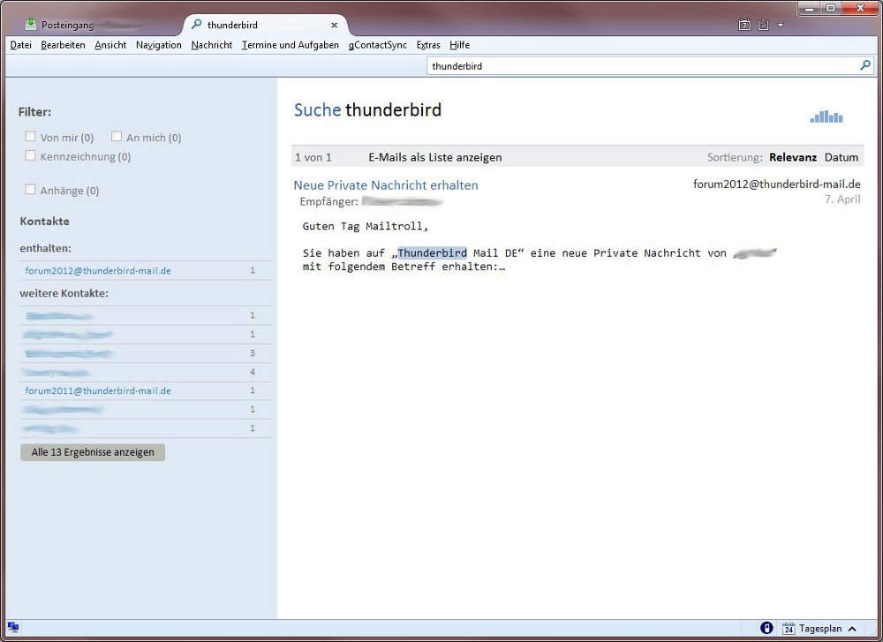The height and width of the screenshot is (642, 883).
Task: Click the '7. April' date text
Action: coord(842,199)
